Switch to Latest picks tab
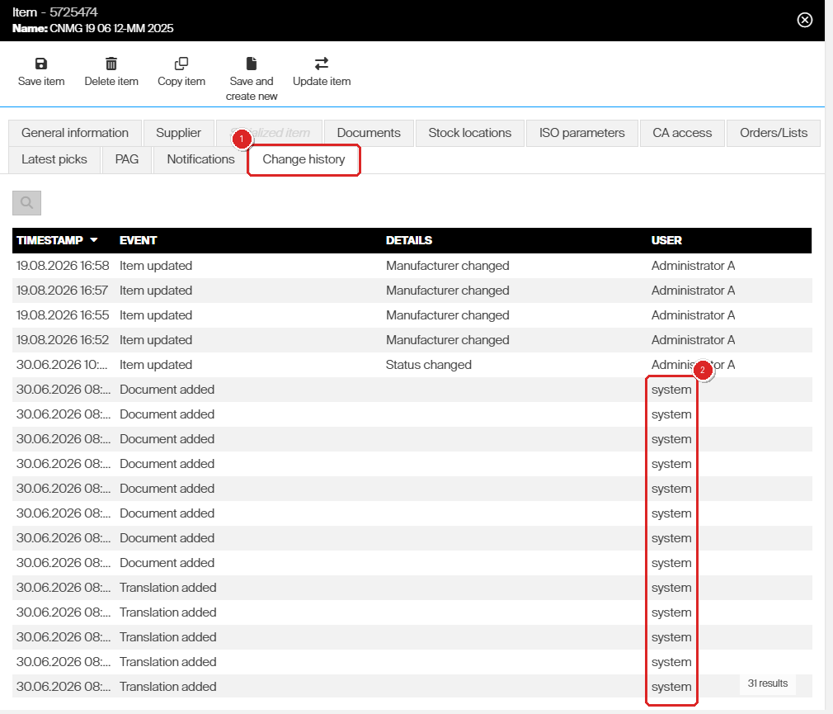Viewport: 833px width, 714px height. tap(54, 159)
